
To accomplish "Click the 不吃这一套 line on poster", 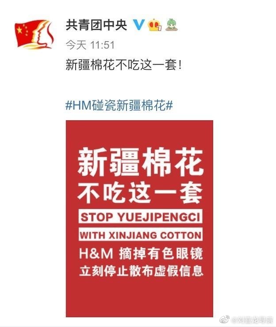I will pos(140,193).
